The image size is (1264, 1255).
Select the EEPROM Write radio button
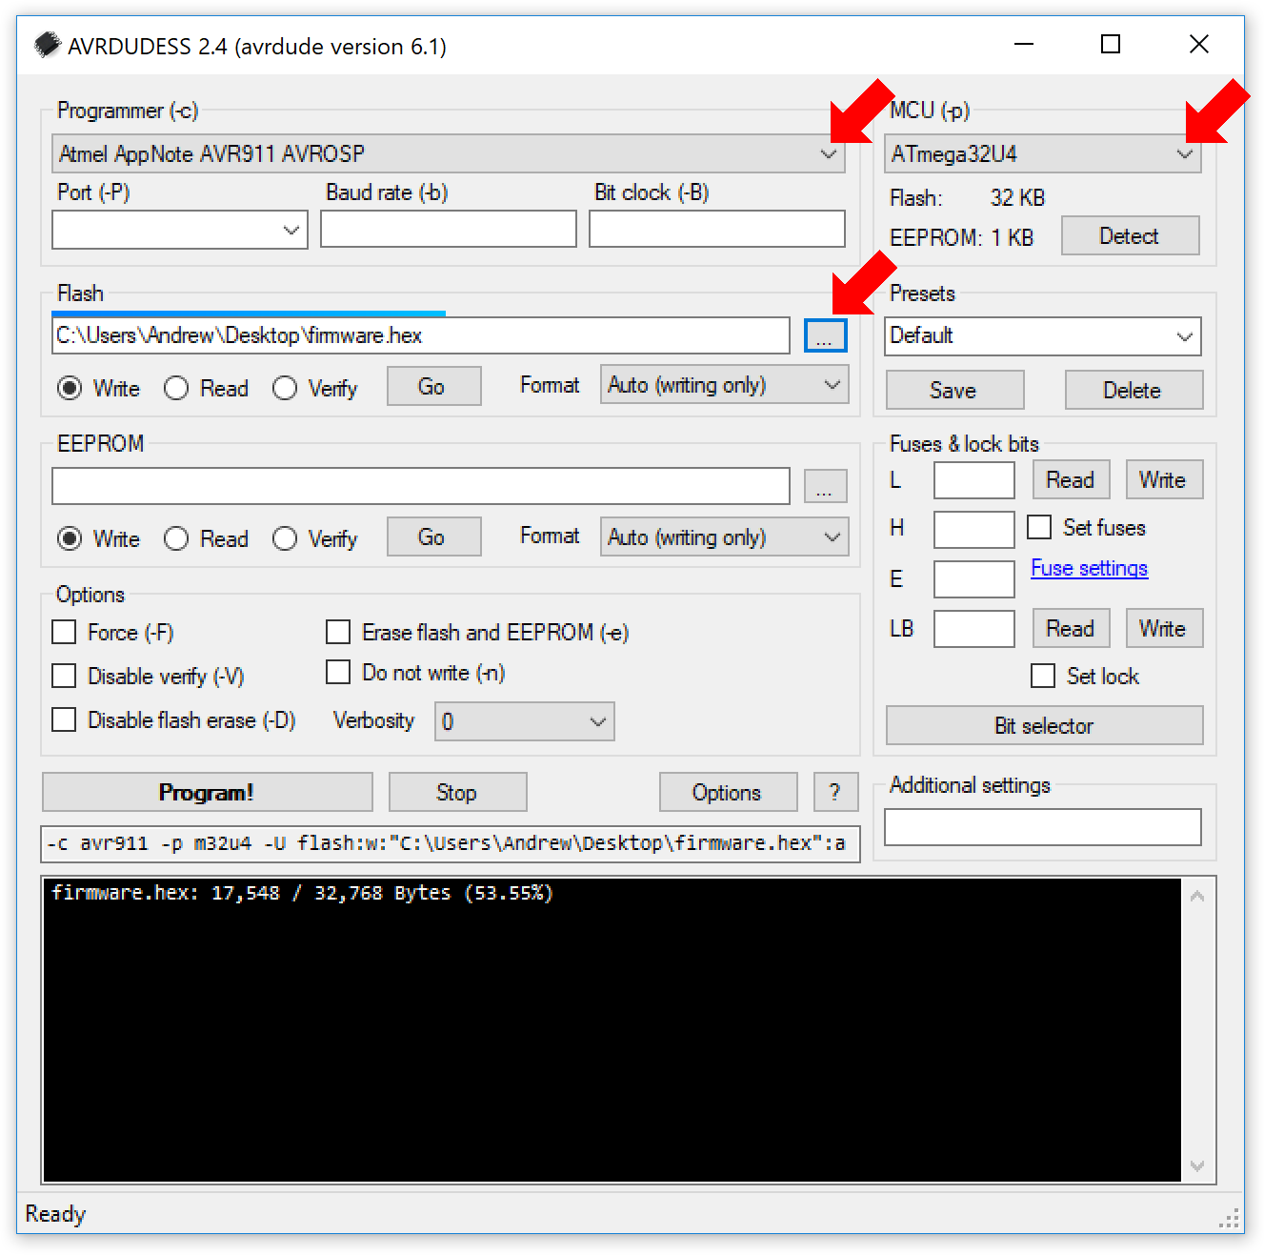click(70, 538)
